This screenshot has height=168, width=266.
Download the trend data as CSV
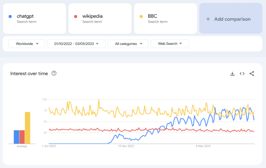232,74
